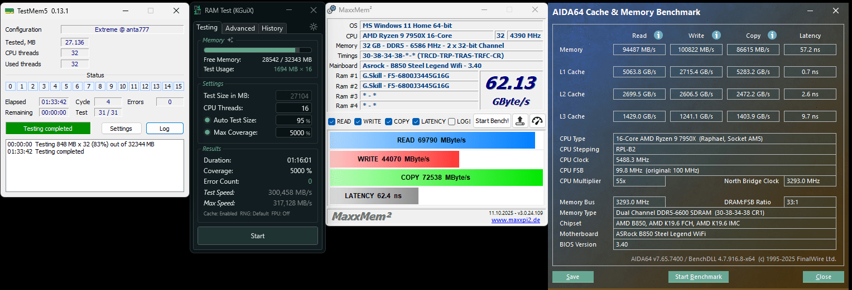Viewport: 852px width, 290px height.
Task: Enable the READ checkbox in MaxxMem
Action: tap(331, 121)
